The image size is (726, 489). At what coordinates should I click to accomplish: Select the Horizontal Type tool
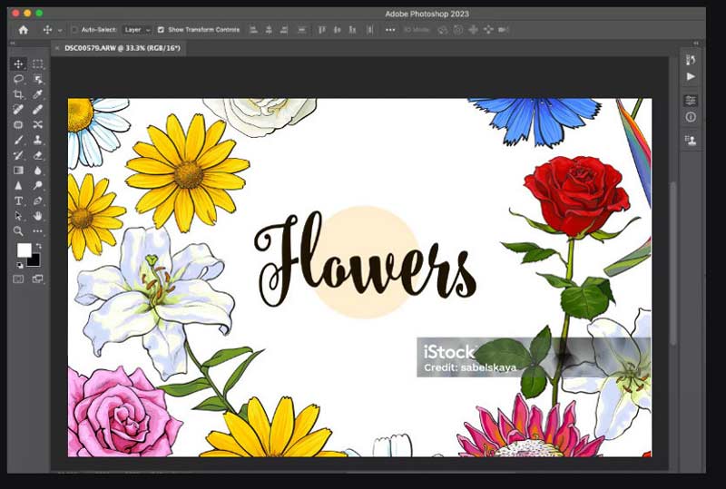click(x=18, y=200)
